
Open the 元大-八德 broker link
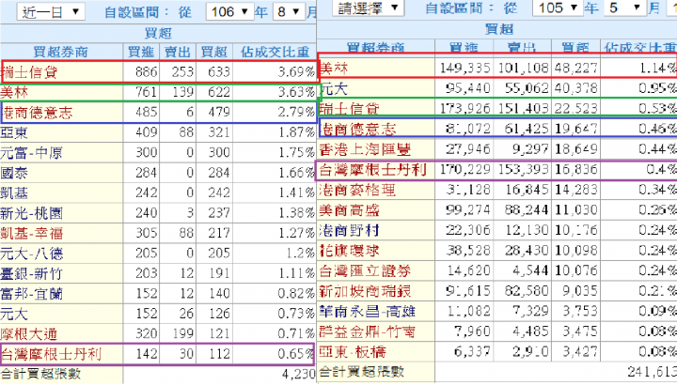pyautogui.click(x=32, y=254)
